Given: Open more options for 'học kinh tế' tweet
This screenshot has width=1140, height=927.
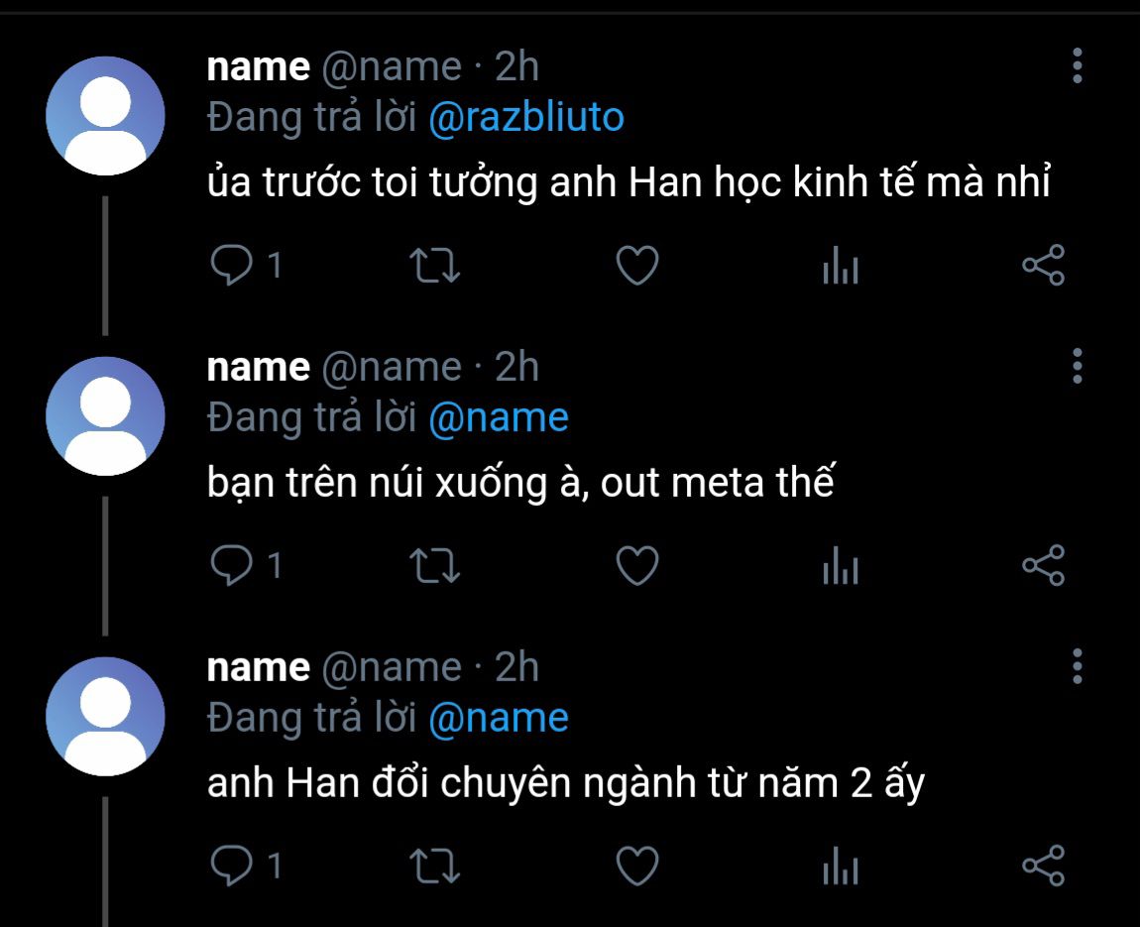Looking at the screenshot, I should click(x=1078, y=65).
